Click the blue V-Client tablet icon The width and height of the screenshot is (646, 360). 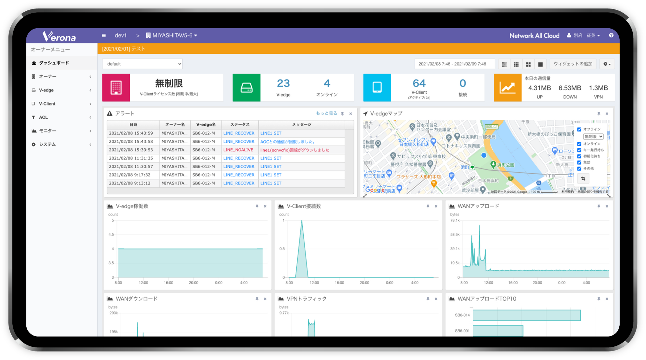(377, 87)
